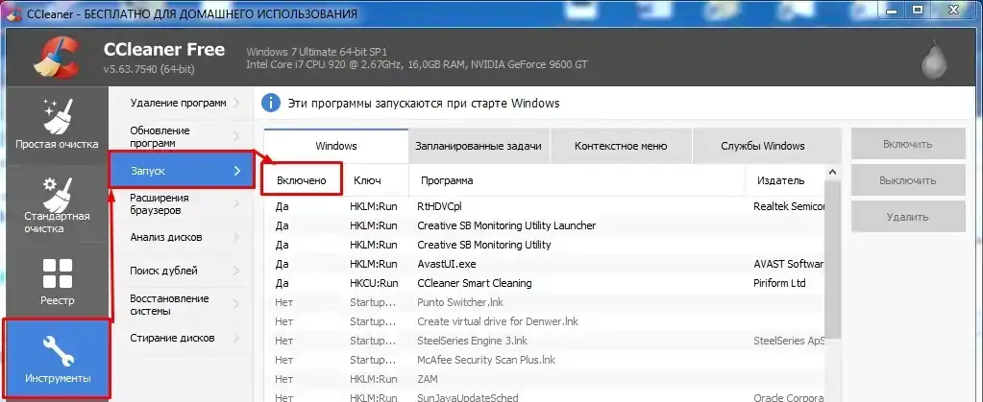Sort by Программа column header
Screen dimensions: 983x402
pos(577,180)
